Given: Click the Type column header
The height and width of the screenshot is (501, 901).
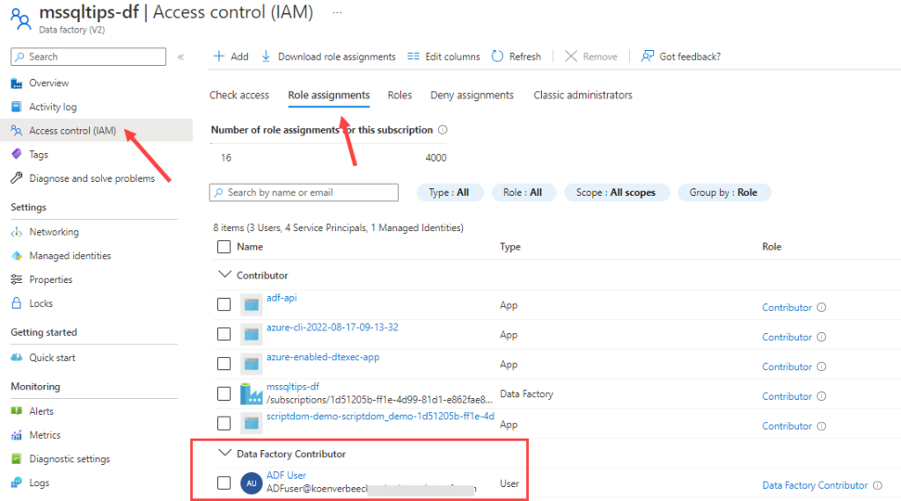Looking at the screenshot, I should point(510,247).
